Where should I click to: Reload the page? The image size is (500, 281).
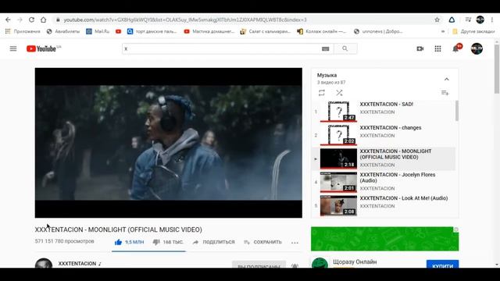click(x=31, y=20)
